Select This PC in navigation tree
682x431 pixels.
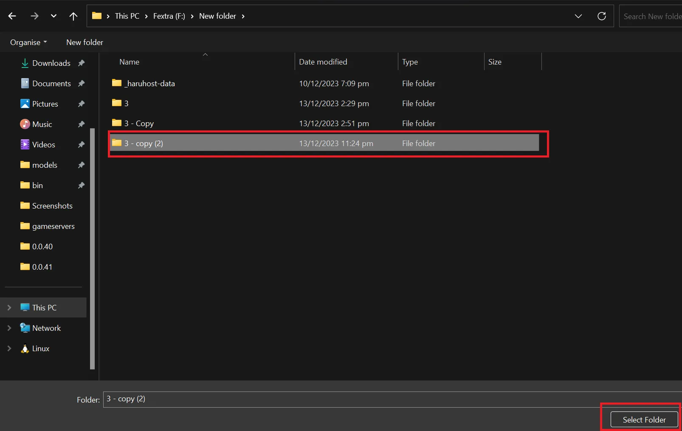[44, 307]
